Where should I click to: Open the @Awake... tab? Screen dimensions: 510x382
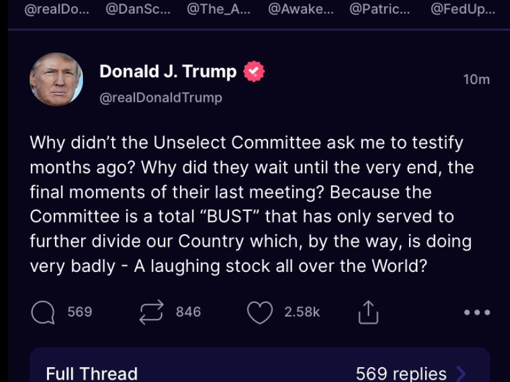[x=300, y=10]
